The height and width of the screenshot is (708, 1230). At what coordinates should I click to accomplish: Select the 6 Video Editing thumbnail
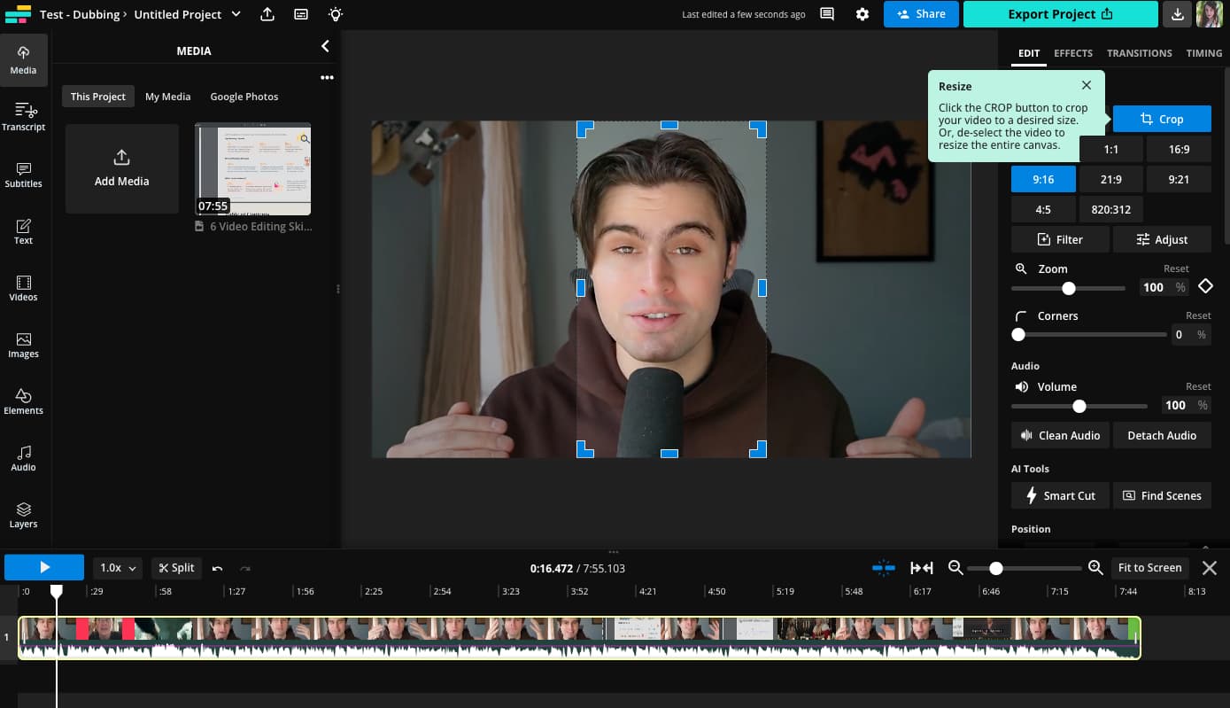coord(252,168)
